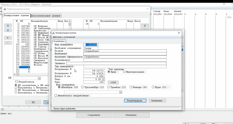The height and width of the screenshot is (124, 233).
Task: Select the Основная tab
Action: [x=59, y=41]
